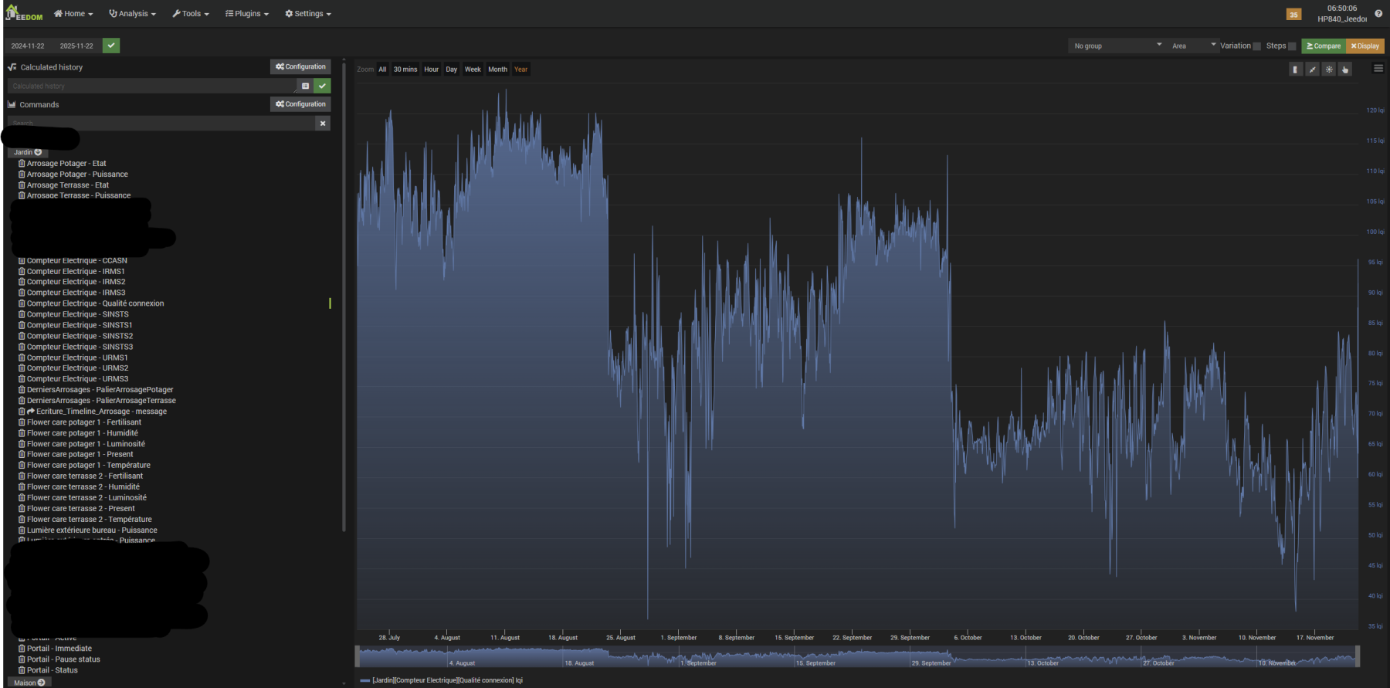Click the chart hamburger export menu icon
Image resolution: width=1390 pixels, height=688 pixels.
click(x=1378, y=69)
